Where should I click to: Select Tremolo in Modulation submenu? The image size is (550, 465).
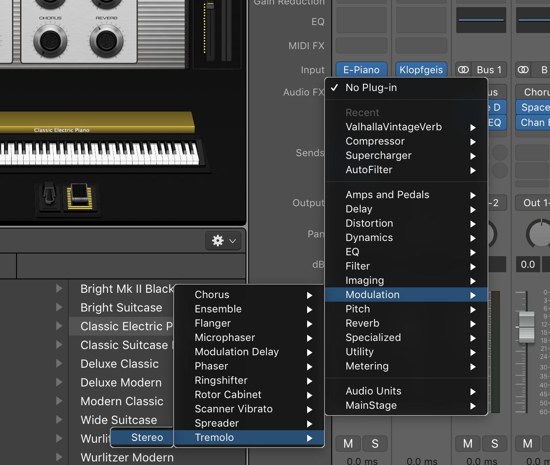249,438
